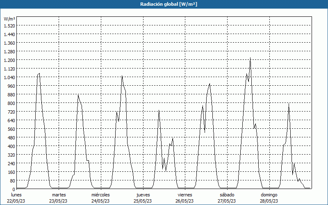Screen dimensions: 328x205
Task: Click the 240 y-axis value
Action: (x=11, y=163)
